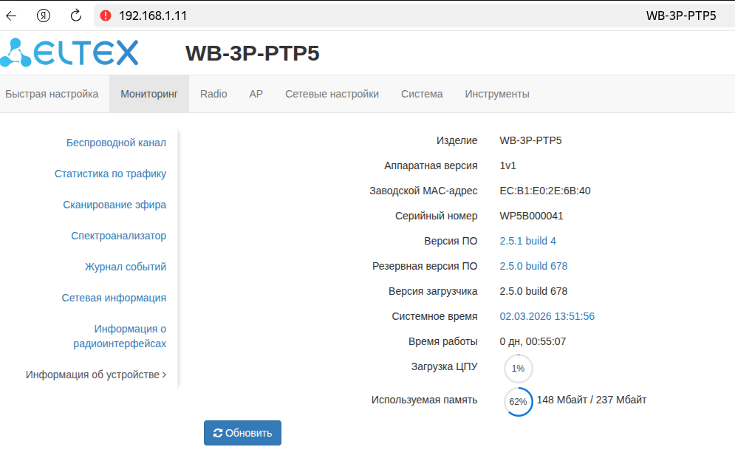Open Сетевая информация
The width and height of the screenshot is (735, 461).
click(114, 297)
